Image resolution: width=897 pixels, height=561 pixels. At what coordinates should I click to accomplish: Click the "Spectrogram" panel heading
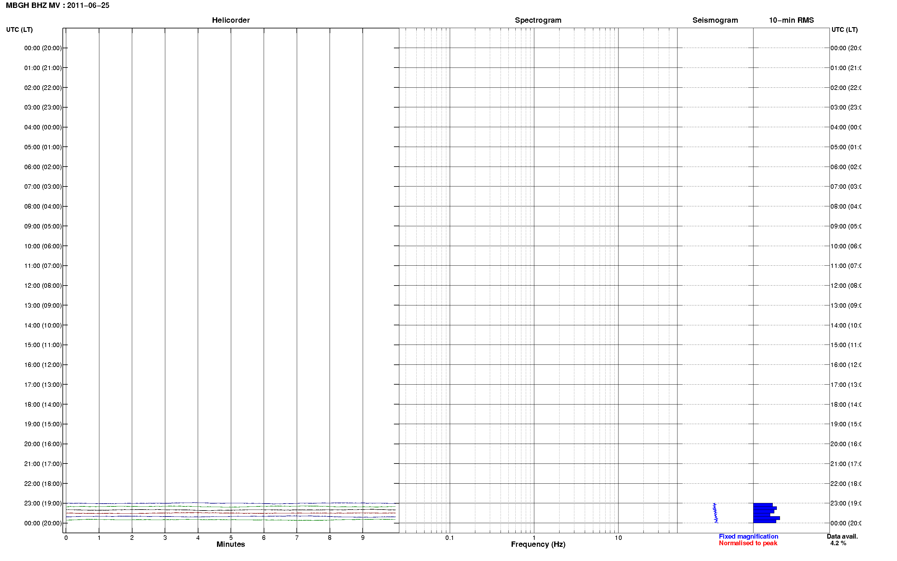tap(538, 21)
